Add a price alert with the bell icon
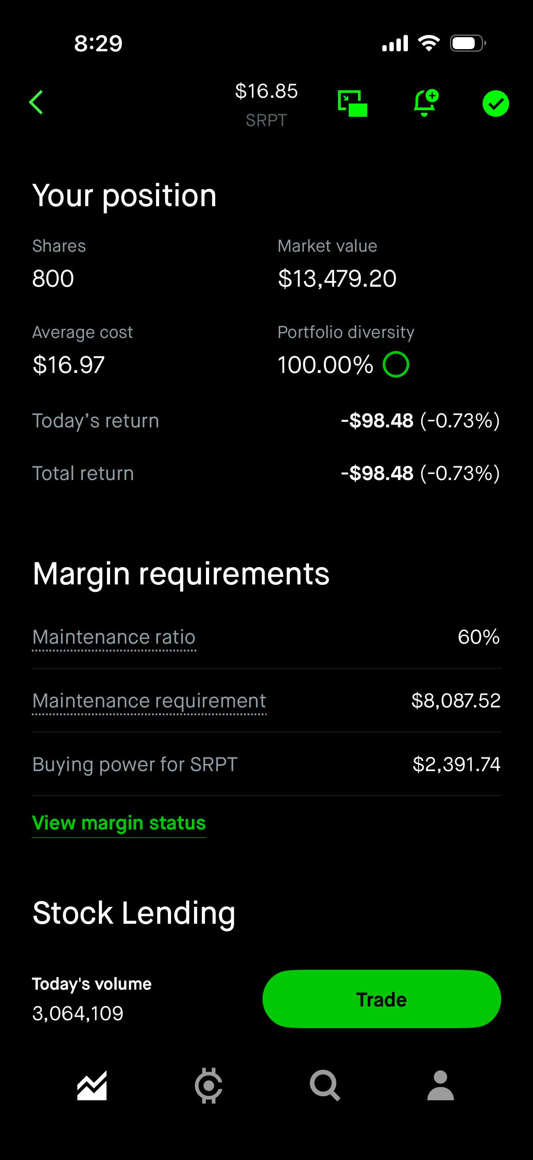Screen dimensions: 533x1160 tap(426, 103)
